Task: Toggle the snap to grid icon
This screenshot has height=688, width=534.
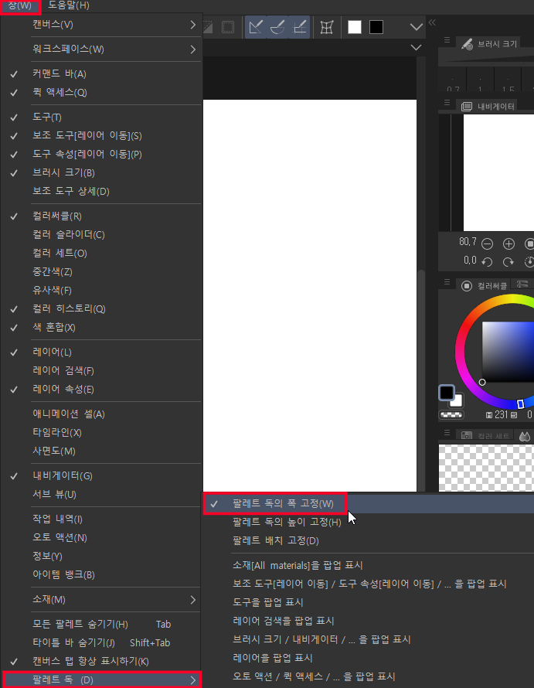Action: click(300, 27)
